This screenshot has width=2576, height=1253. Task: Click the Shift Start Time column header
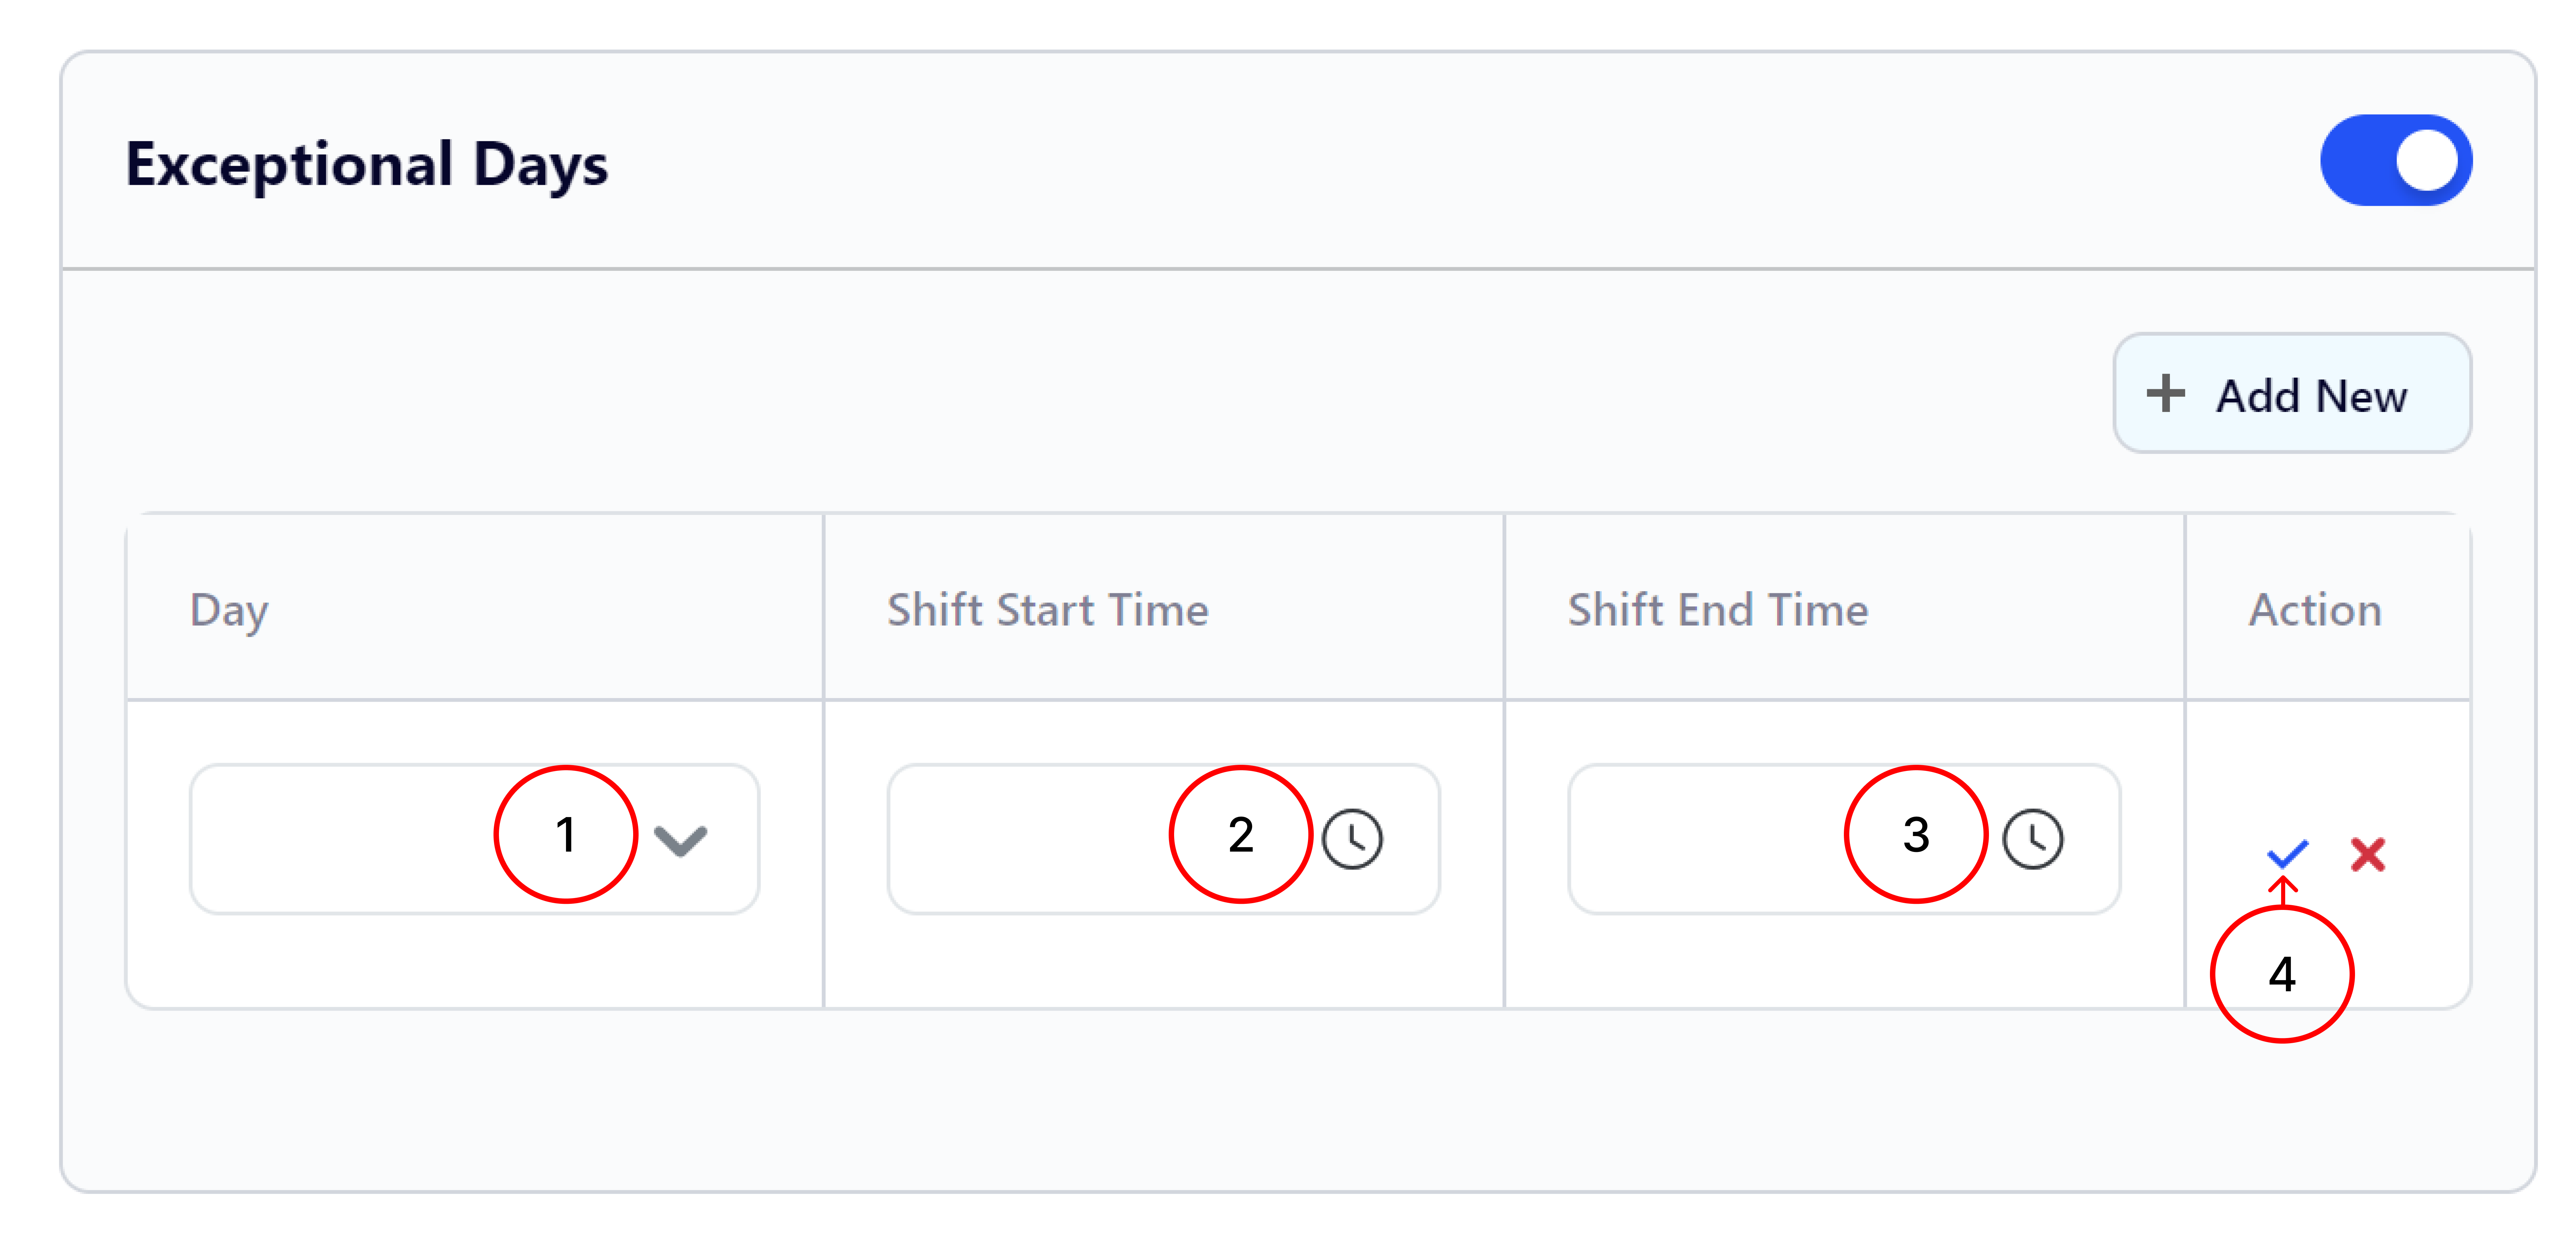tap(1048, 610)
